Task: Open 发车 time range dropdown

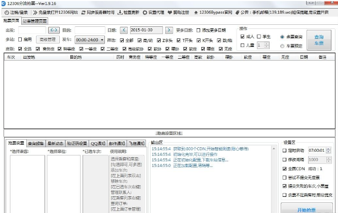Action: (x=101, y=39)
